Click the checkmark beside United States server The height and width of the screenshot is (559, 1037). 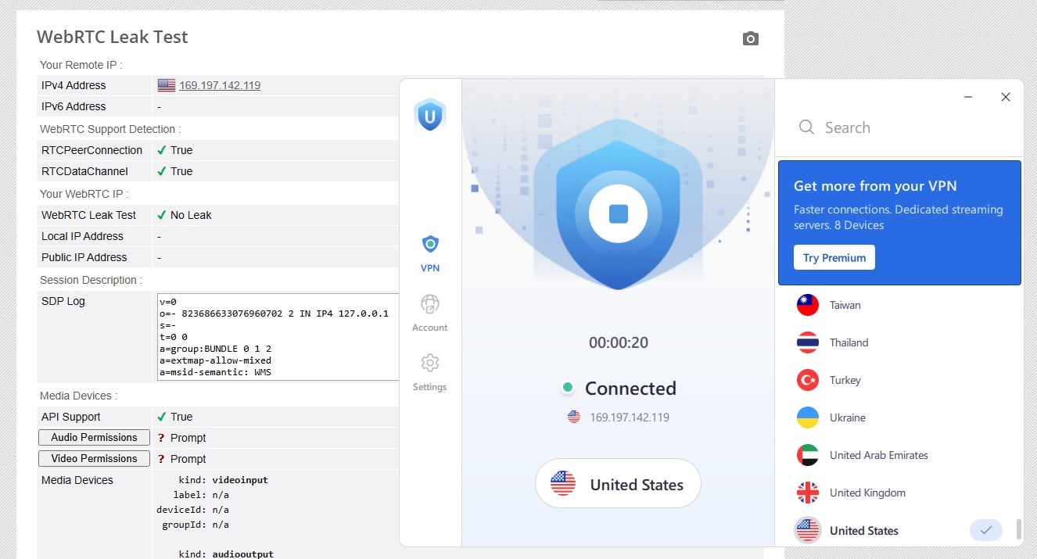click(986, 530)
